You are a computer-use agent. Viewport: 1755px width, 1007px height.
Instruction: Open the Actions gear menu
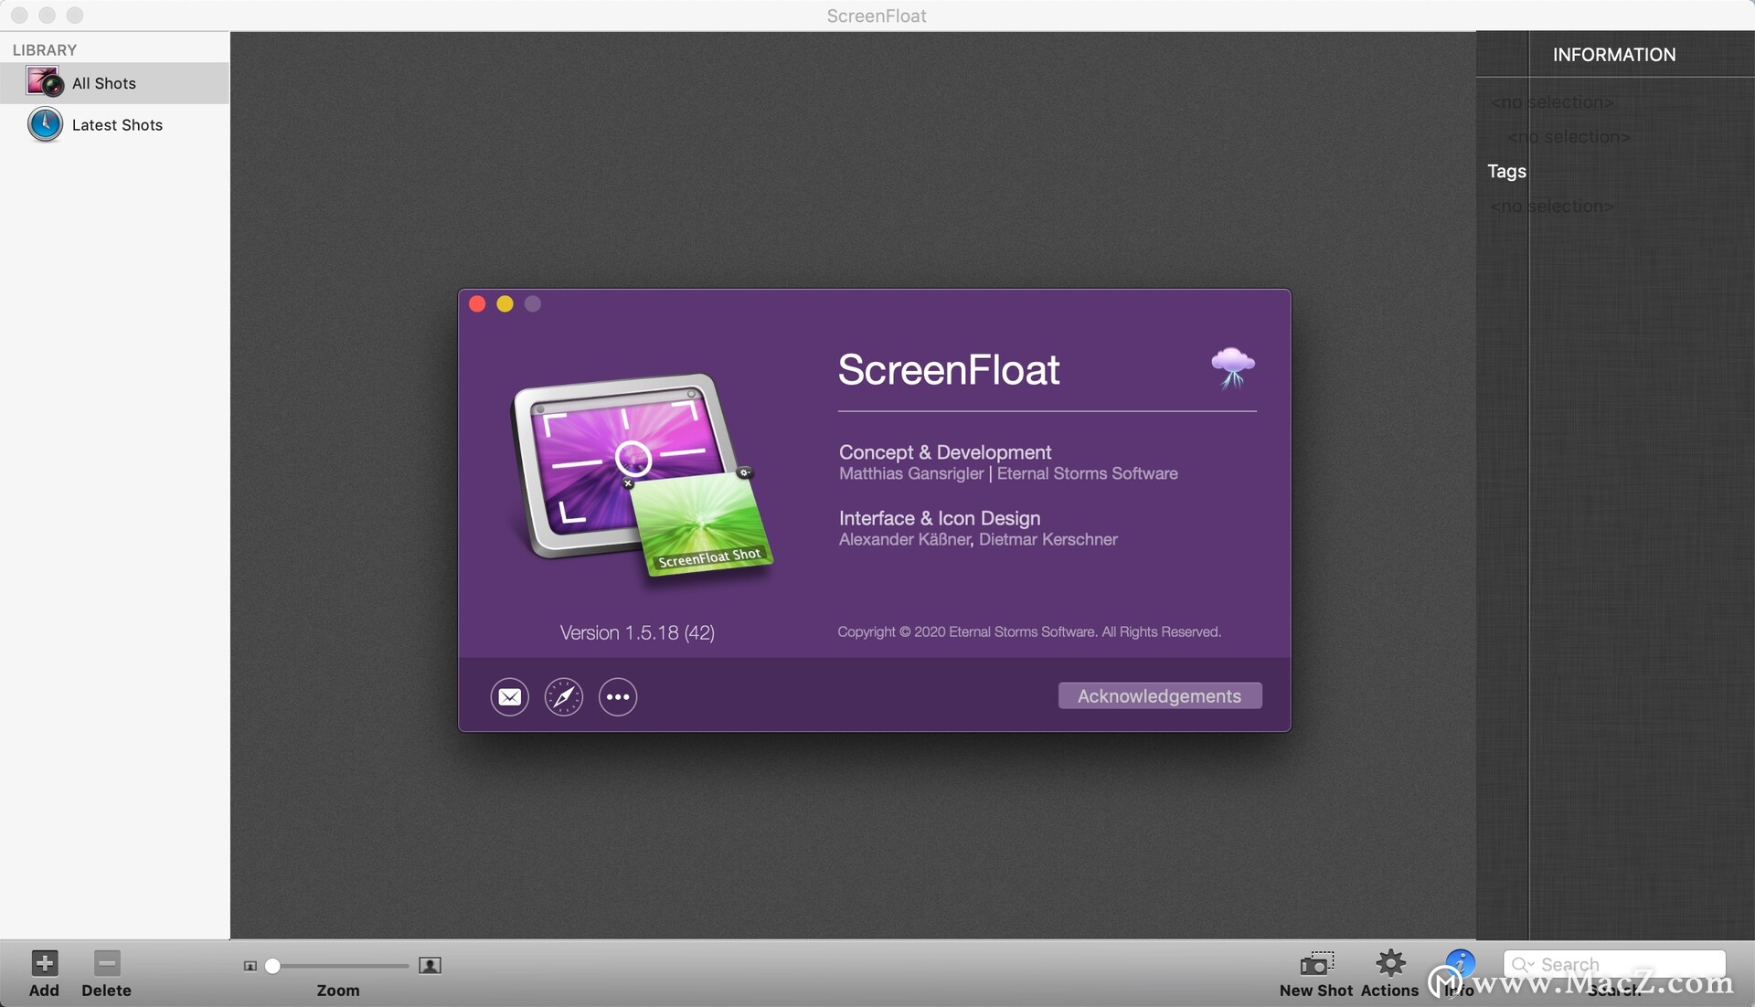1390,963
